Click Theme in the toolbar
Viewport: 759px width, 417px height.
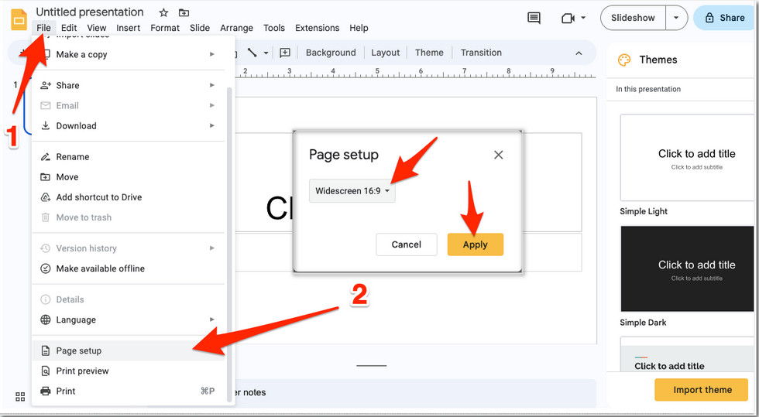pyautogui.click(x=429, y=53)
